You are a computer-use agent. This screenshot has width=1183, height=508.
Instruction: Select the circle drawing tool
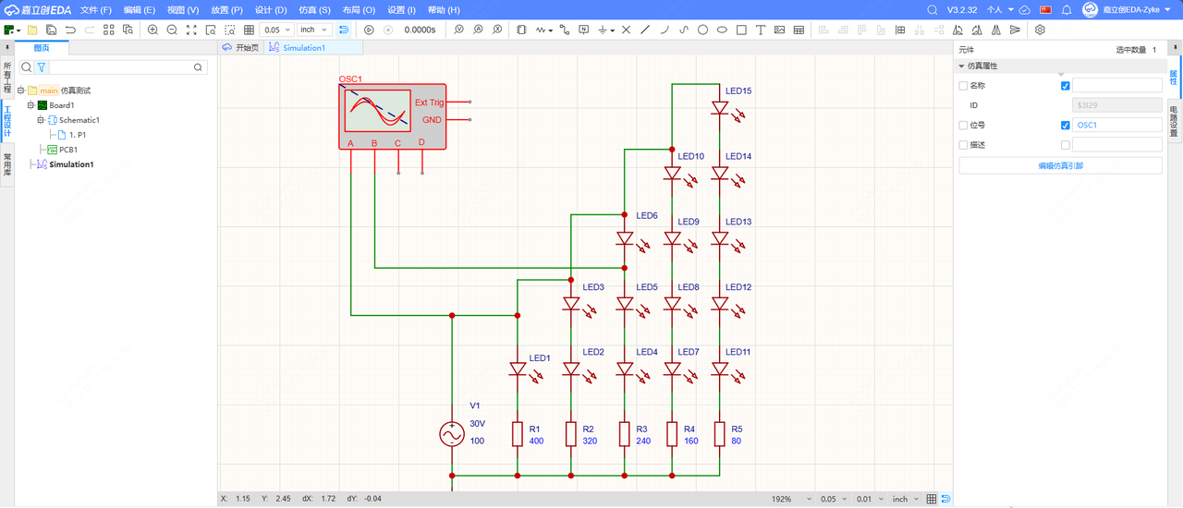point(702,30)
